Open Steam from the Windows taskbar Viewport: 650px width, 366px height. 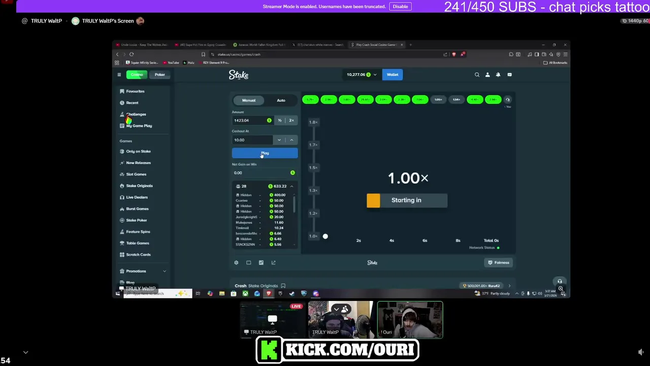point(292,293)
